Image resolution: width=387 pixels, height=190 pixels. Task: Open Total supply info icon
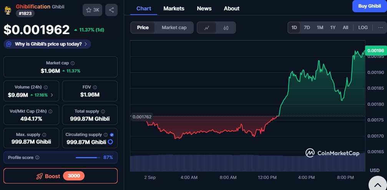103,111
